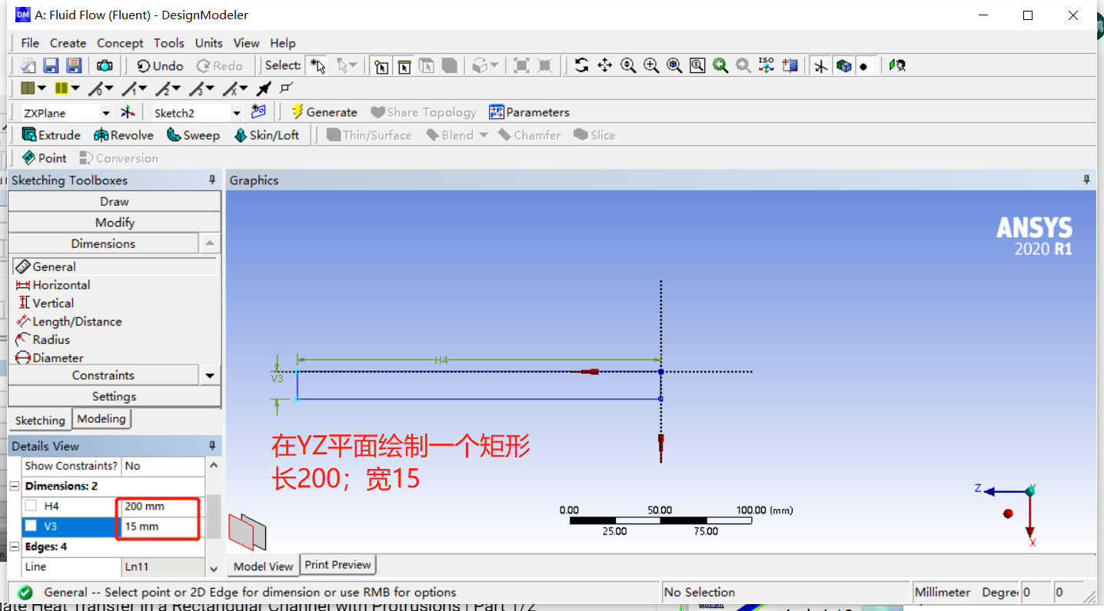Choose the Box Zoom tool
The width and height of the screenshot is (1104, 611).
click(x=651, y=66)
